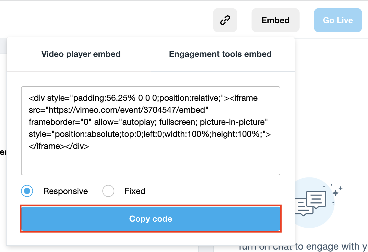Viewport: 368px width, 252px height.
Task: Click the Responsive option label
Action: click(x=65, y=191)
